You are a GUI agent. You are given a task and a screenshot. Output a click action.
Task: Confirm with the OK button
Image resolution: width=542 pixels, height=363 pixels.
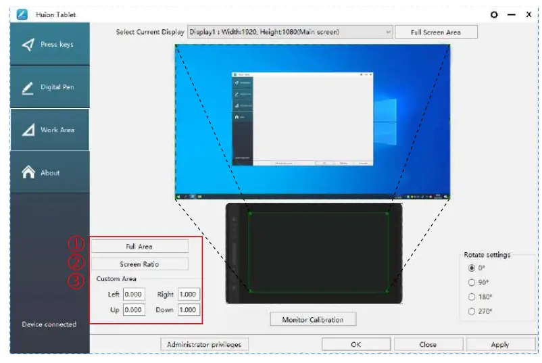click(356, 344)
